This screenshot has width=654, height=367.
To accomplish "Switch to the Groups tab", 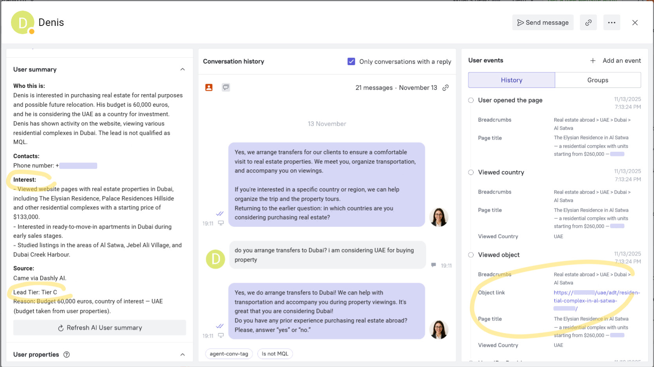I will coord(598,80).
